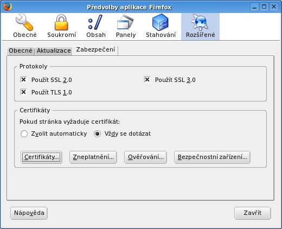Open the Panely tabs category
This screenshot has width=282, height=229.
pyautogui.click(x=126, y=26)
